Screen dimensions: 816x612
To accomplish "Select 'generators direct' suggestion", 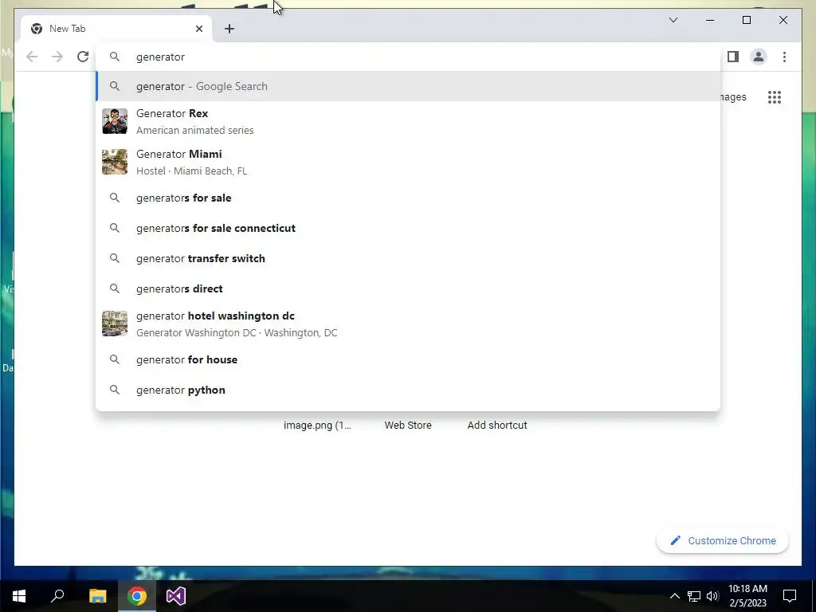I will coord(409,288).
